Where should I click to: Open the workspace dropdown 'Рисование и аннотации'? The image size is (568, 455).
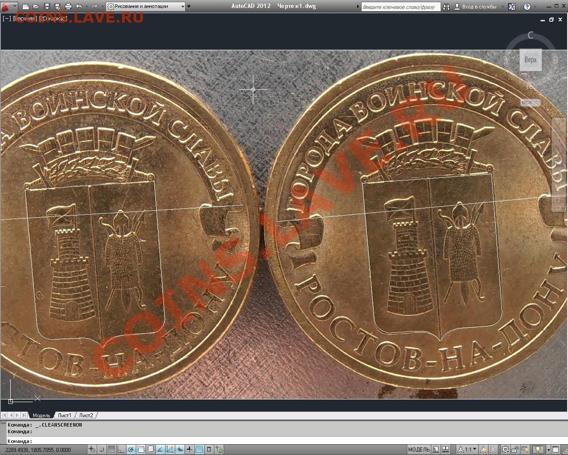(x=146, y=7)
